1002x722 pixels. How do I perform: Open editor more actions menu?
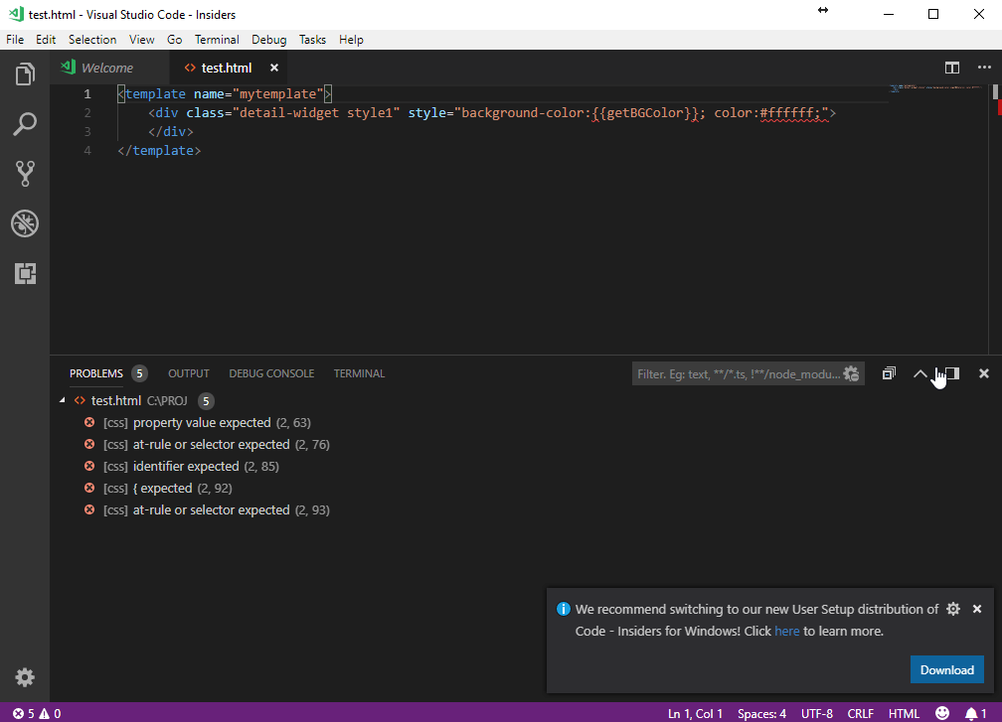[x=983, y=68]
